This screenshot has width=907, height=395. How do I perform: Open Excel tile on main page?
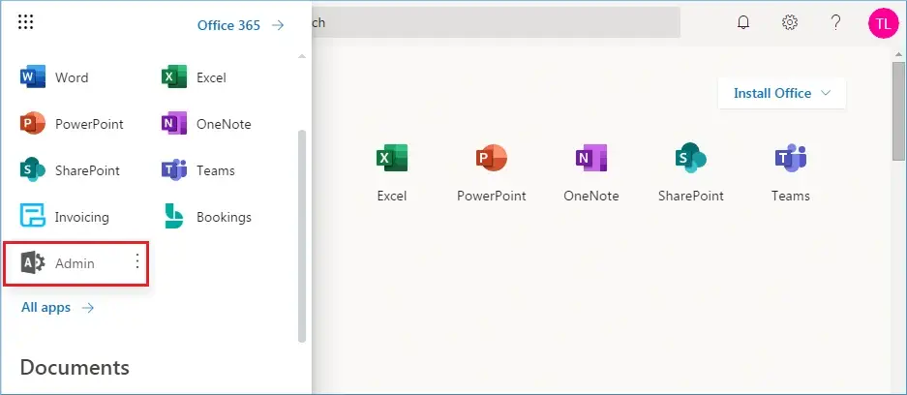click(x=392, y=172)
